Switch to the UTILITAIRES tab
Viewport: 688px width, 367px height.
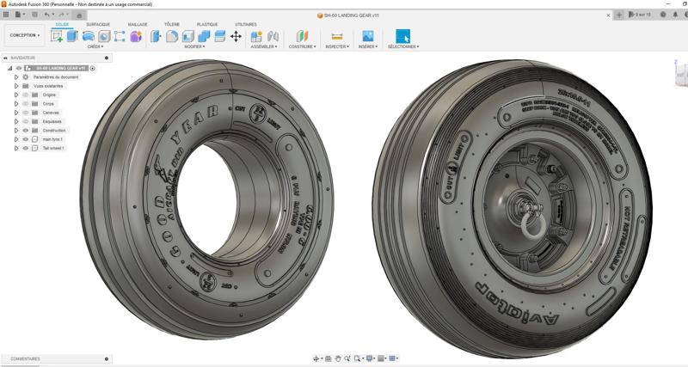[x=246, y=24]
